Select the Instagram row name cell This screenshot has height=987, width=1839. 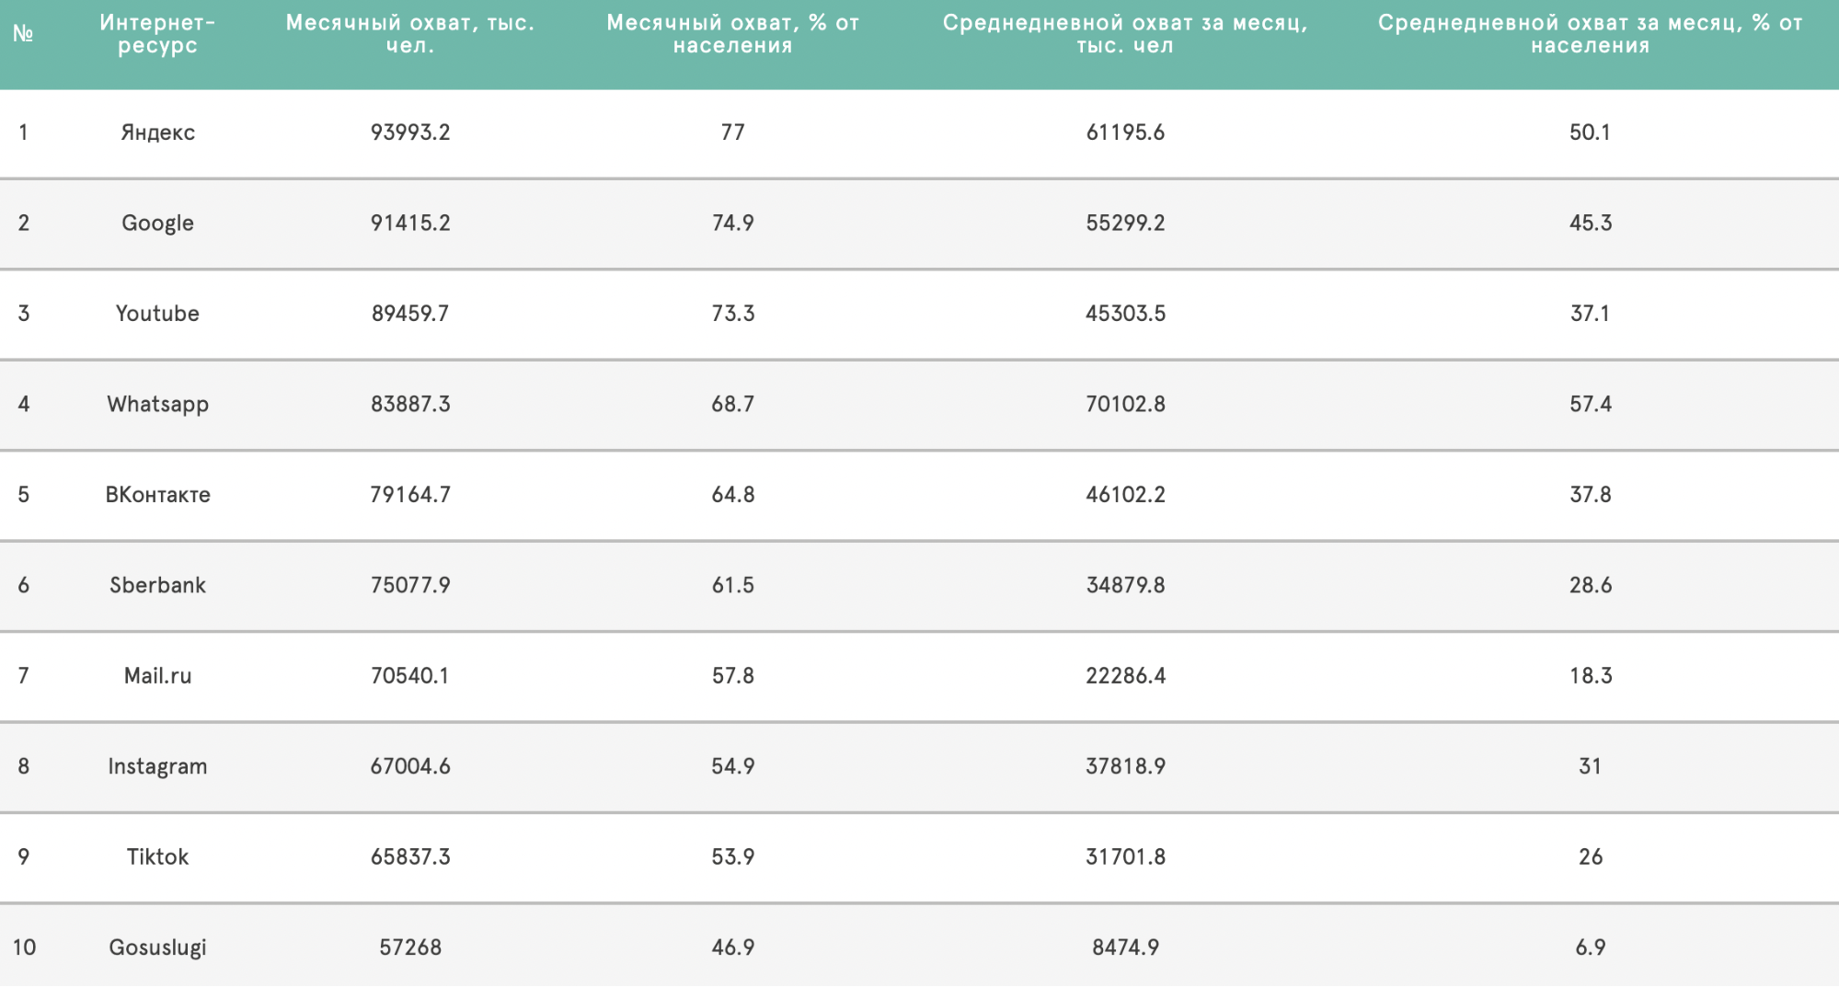pos(157,766)
